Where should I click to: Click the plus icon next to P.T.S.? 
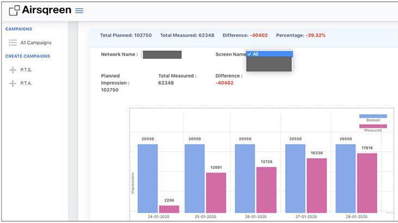pyautogui.click(x=13, y=70)
